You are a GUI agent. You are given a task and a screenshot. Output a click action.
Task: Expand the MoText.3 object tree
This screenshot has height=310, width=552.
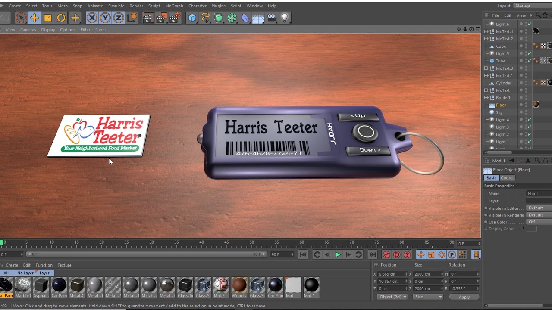(486, 68)
